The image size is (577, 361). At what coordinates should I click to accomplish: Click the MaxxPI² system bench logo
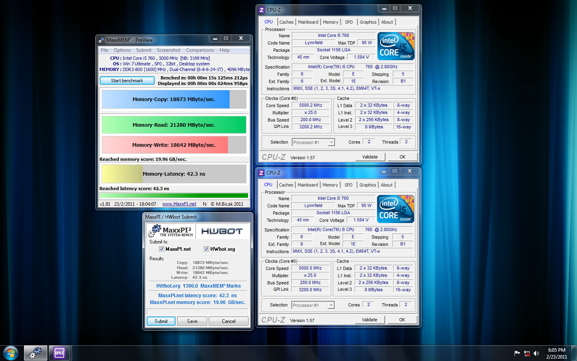coord(170,231)
